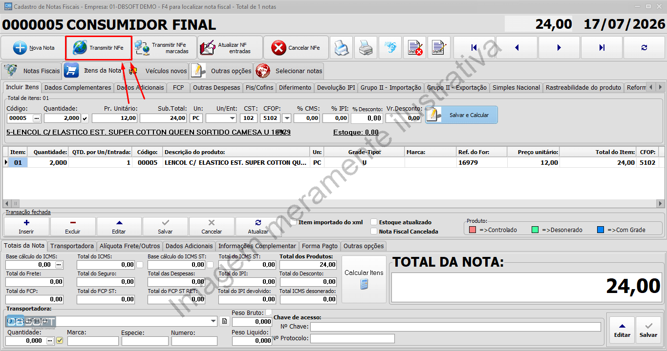Click Salvar e Calcular button
This screenshot has width=667, height=351.
click(x=461, y=115)
